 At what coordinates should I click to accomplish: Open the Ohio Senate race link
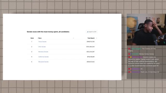(x=42, y=47)
